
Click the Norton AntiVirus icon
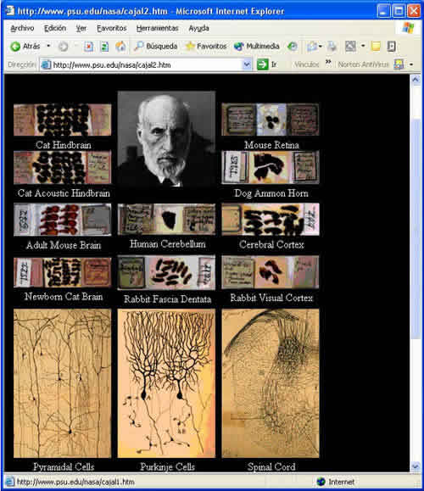coord(399,64)
